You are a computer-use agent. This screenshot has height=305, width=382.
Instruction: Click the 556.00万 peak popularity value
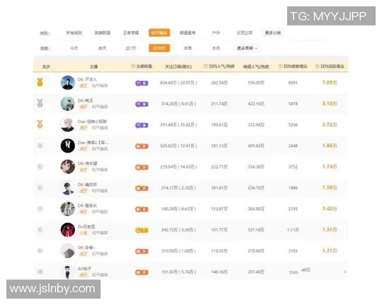pyautogui.click(x=256, y=83)
